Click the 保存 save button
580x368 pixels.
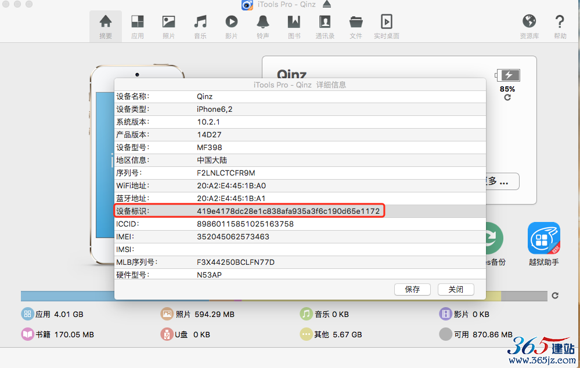click(x=412, y=289)
